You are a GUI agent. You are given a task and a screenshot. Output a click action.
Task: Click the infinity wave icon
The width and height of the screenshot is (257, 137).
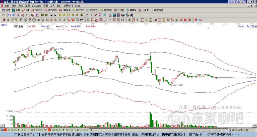click(201, 20)
